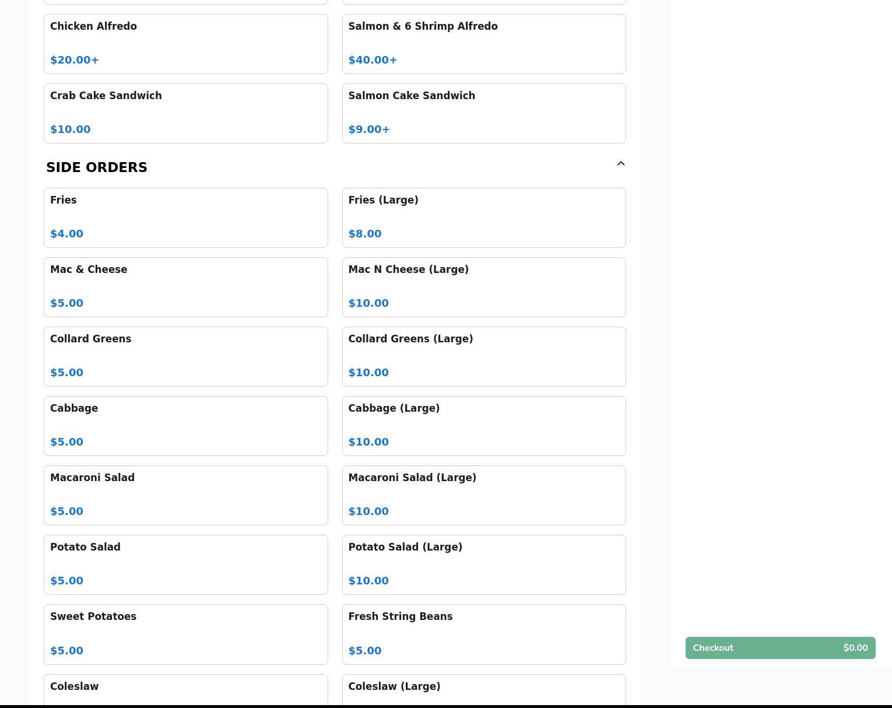Select the Chicken Alfredo item

point(186,44)
